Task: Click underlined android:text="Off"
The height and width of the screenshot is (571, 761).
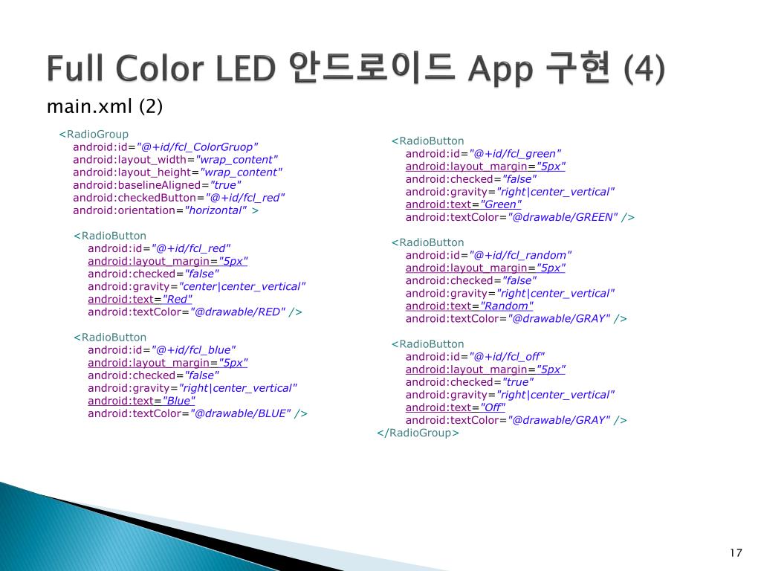Action: tap(456, 407)
